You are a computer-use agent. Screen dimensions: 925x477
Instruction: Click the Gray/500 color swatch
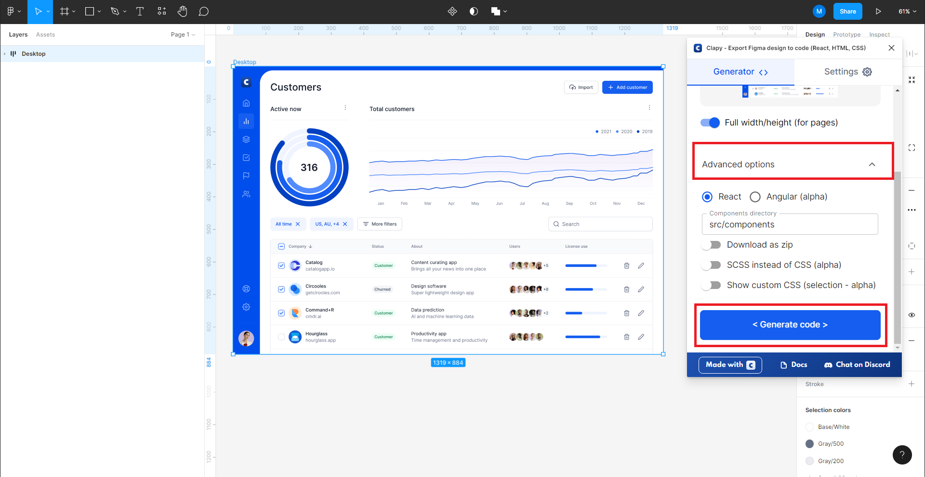pos(809,444)
